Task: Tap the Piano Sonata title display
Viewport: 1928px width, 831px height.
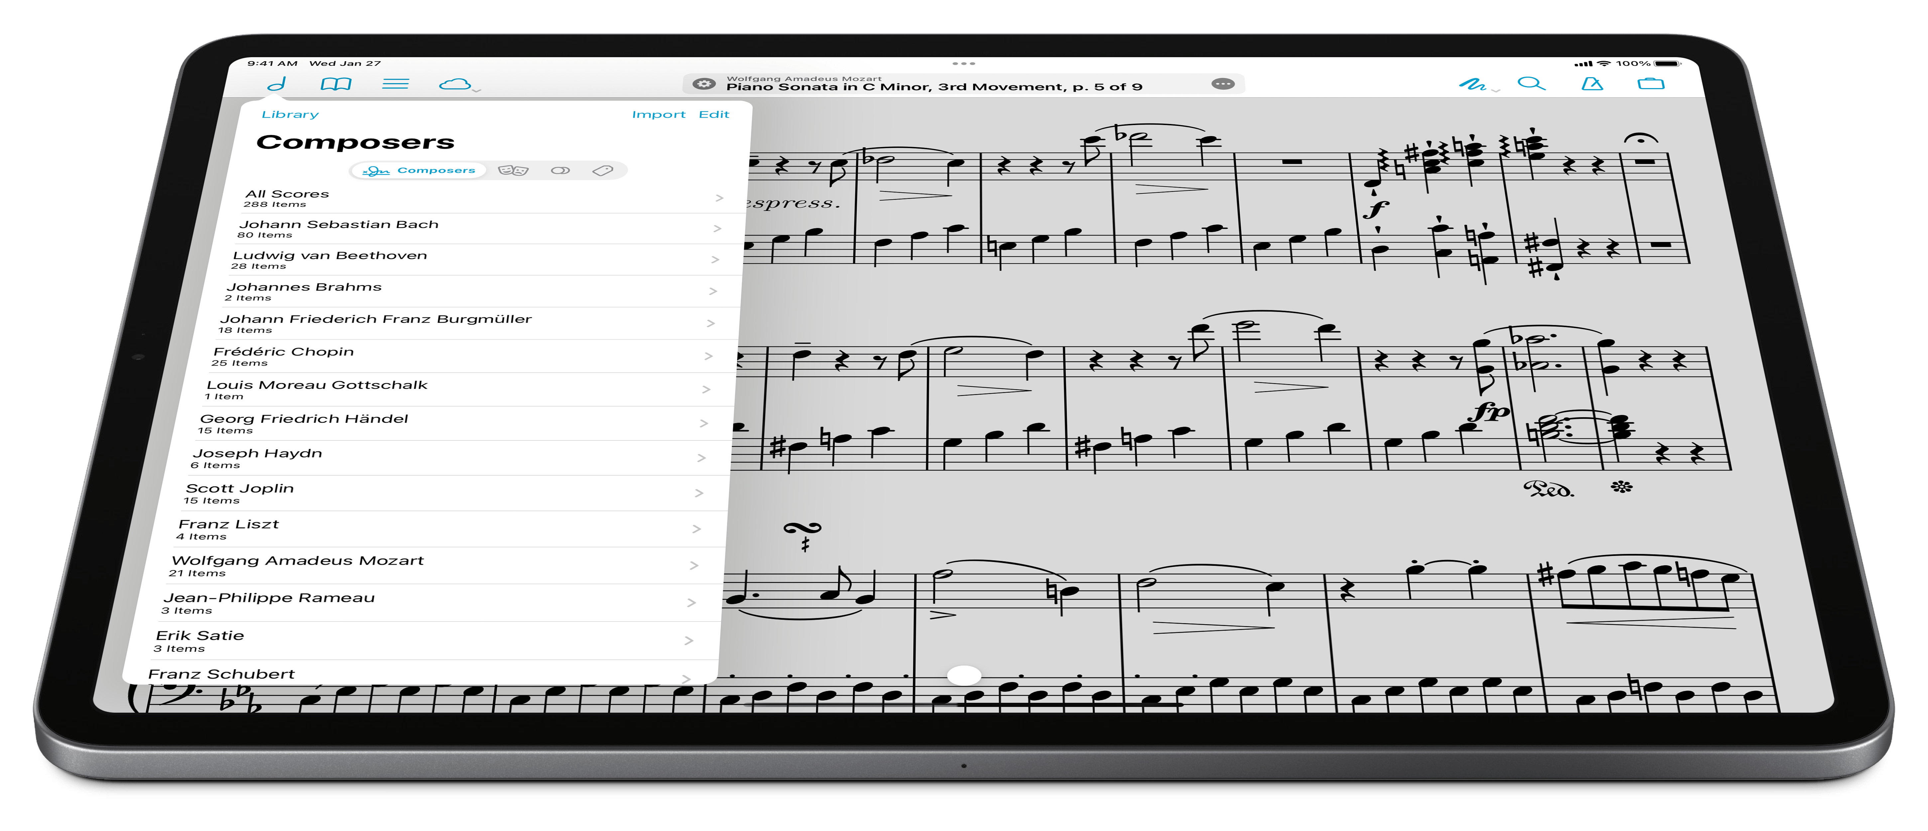Action: (934, 87)
